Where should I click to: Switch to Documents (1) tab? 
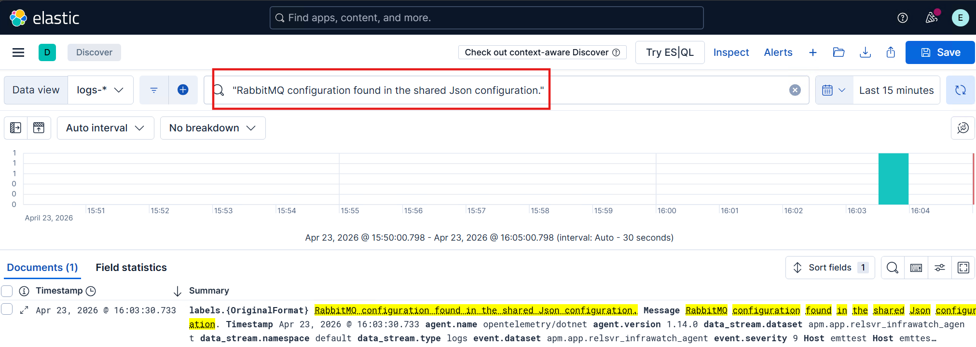coord(42,268)
